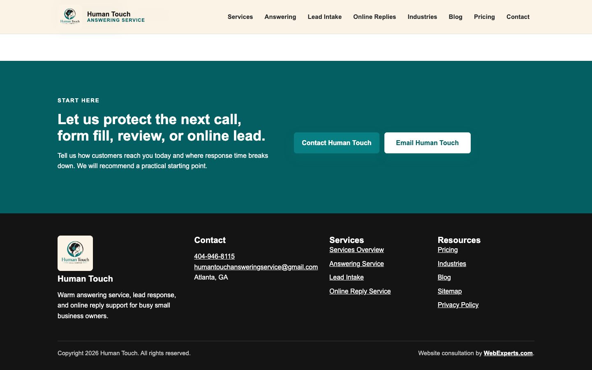Viewport: 592px width, 370px height.
Task: Select Online Replies in top navigation
Action: [x=375, y=17]
